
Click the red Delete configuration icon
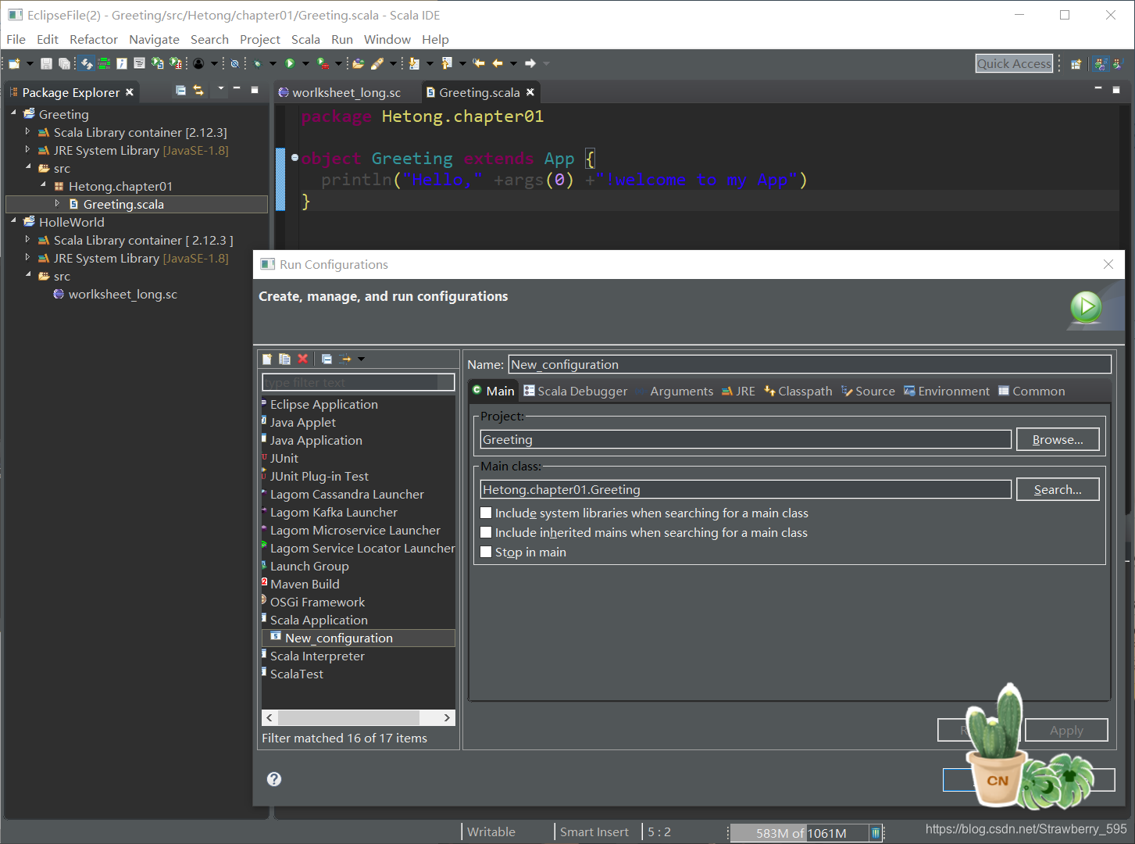pyautogui.click(x=303, y=359)
